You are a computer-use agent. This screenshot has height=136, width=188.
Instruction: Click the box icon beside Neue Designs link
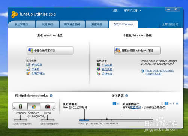[142, 71]
